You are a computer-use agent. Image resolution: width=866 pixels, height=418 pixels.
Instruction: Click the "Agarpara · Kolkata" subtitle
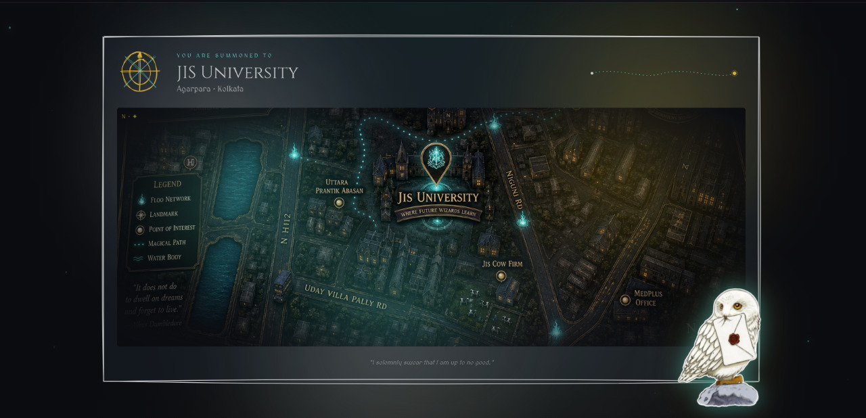point(210,89)
